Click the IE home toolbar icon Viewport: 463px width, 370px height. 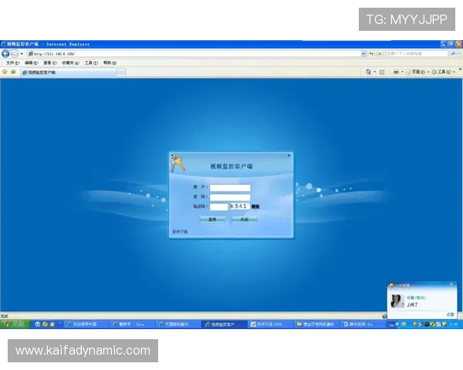pos(368,72)
